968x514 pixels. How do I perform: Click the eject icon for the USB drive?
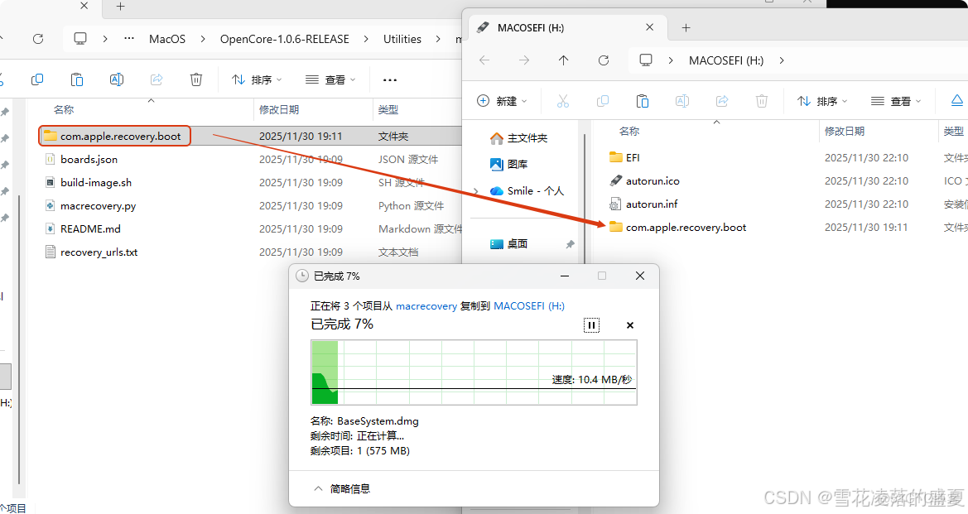point(959,100)
